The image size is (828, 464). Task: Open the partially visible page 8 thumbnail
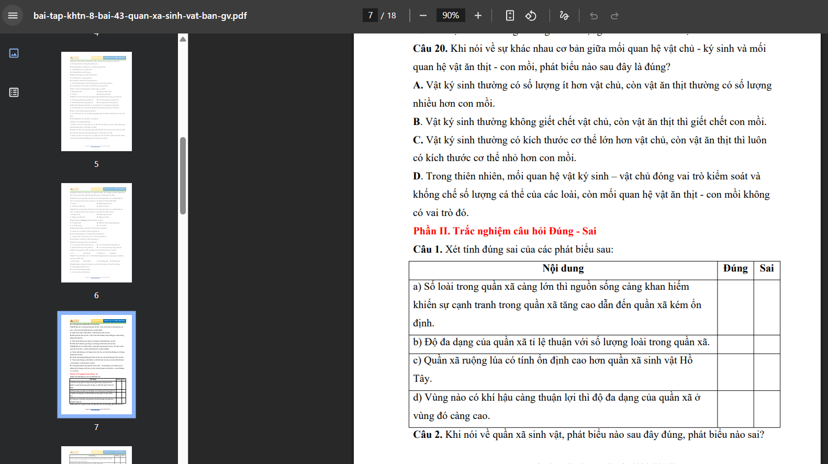point(96,455)
